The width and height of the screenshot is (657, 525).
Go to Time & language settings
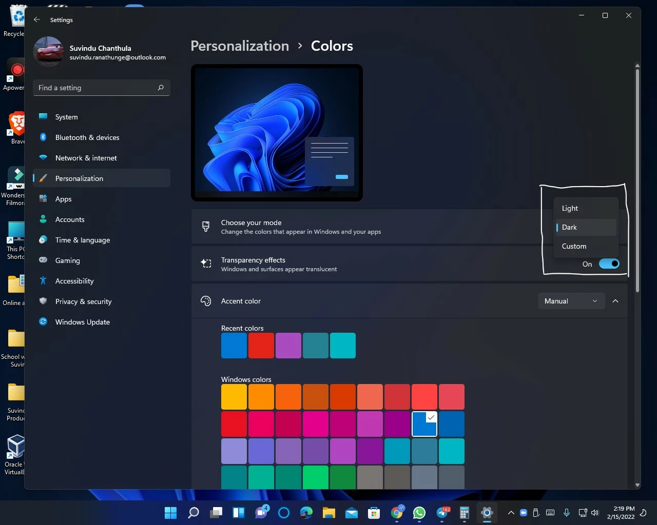[102, 240]
